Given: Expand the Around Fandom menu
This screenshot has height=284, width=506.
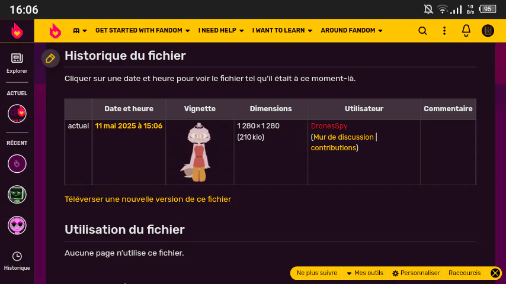Looking at the screenshot, I should [x=351, y=31].
